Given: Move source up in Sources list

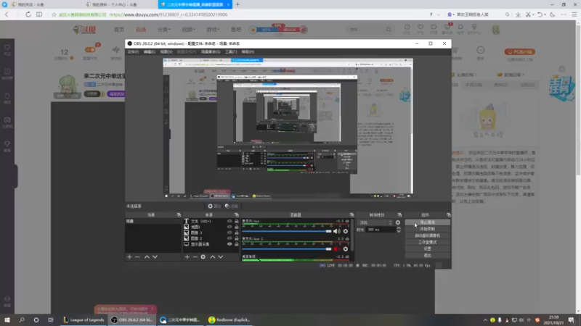Looking at the screenshot, I should point(213,257).
